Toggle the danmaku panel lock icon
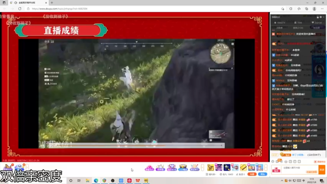The image size is (327, 184). (x=318, y=17)
